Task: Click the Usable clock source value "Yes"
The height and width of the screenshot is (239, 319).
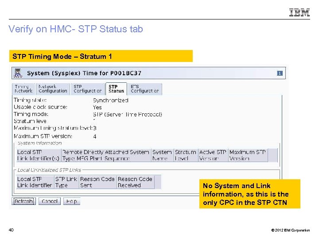Action: [x=97, y=107]
